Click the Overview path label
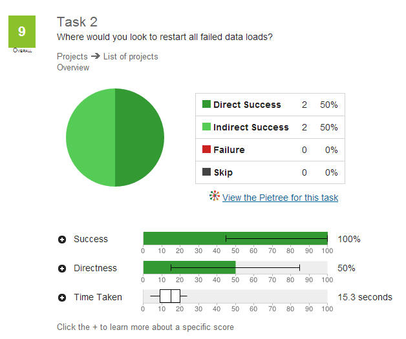The height and width of the screenshot is (339, 406). pyautogui.click(x=73, y=68)
